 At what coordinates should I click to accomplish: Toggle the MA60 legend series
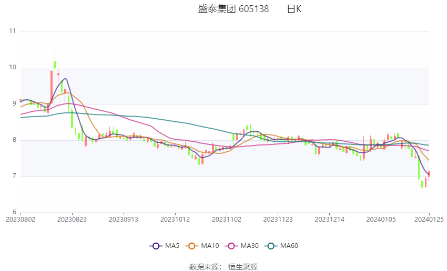pyautogui.click(x=281, y=246)
